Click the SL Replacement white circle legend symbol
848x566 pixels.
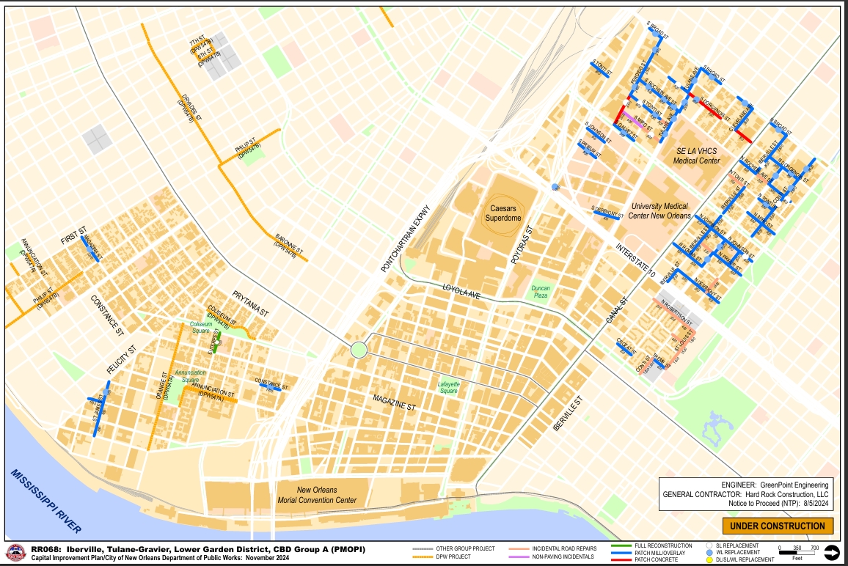tap(709, 546)
